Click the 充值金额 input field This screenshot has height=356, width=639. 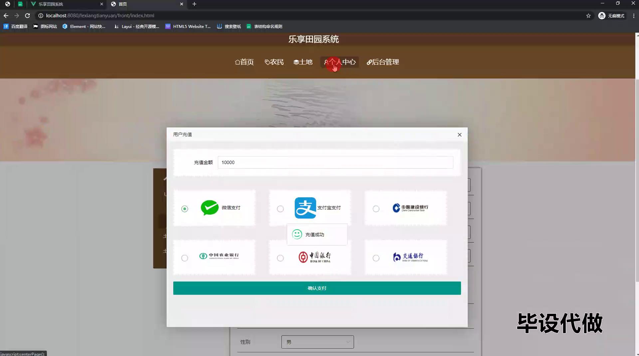click(x=335, y=162)
